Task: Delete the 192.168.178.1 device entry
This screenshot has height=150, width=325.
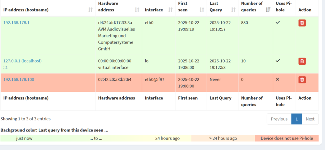Action: 302,23
